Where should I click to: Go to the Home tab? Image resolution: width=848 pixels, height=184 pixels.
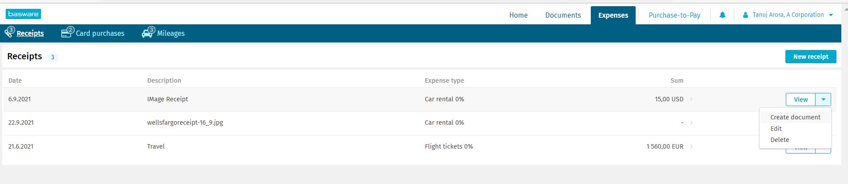coord(518,15)
